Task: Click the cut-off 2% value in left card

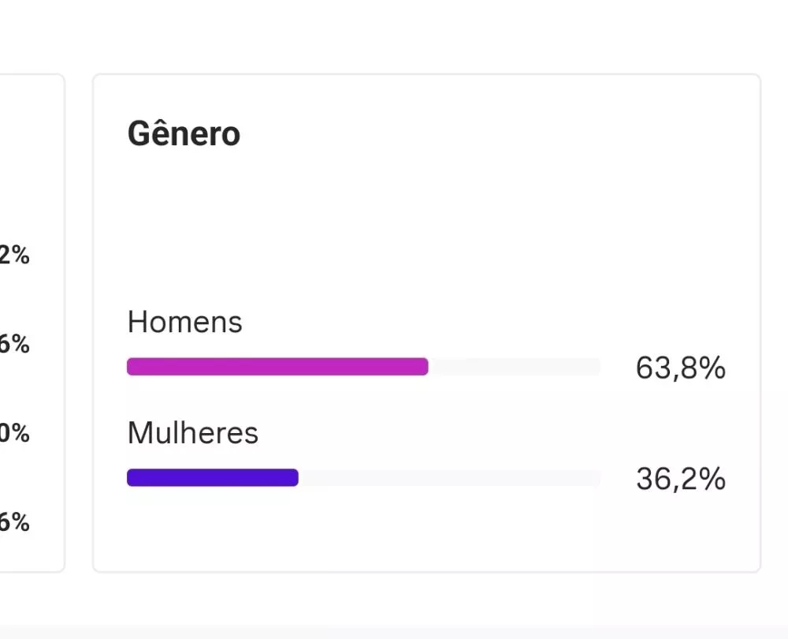Action: tap(14, 256)
